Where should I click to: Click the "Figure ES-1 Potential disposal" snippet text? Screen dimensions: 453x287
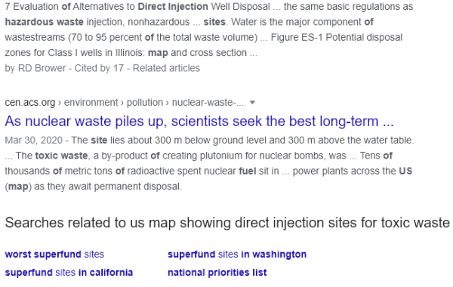pyautogui.click(x=337, y=37)
